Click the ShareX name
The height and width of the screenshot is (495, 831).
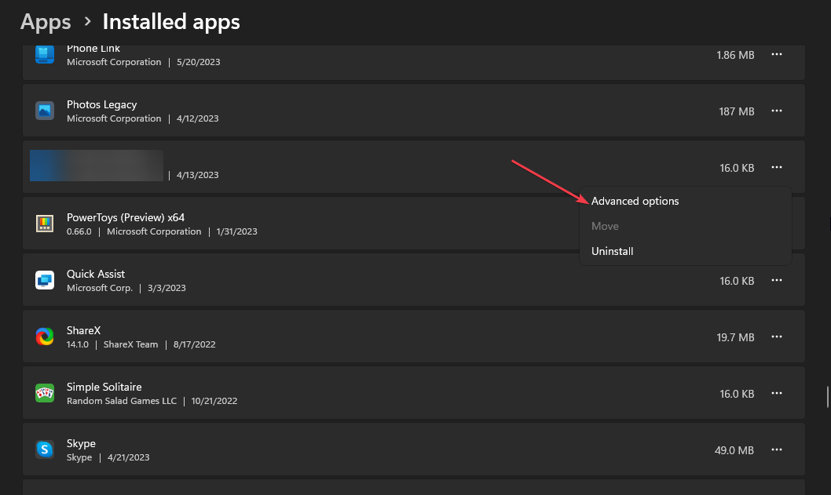pos(84,330)
